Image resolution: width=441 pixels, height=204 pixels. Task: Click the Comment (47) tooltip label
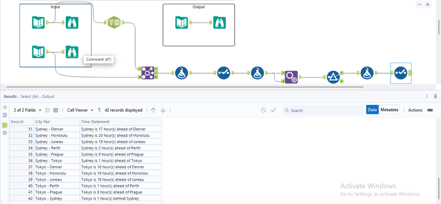(x=99, y=59)
